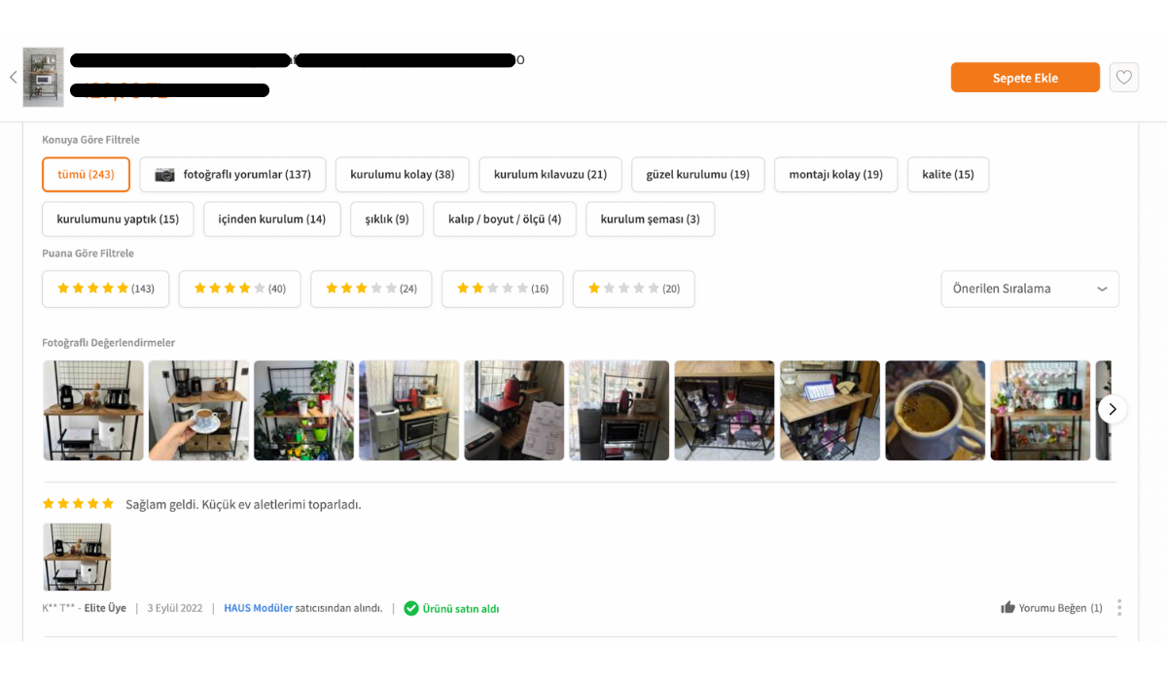Click the back arrow beside product thumbnail
1167x680 pixels.
(x=13, y=78)
